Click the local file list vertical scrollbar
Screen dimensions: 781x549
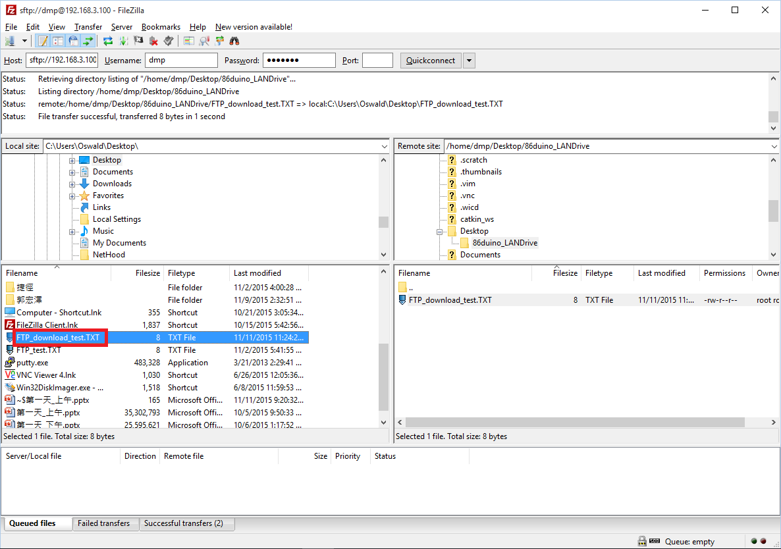383,377
